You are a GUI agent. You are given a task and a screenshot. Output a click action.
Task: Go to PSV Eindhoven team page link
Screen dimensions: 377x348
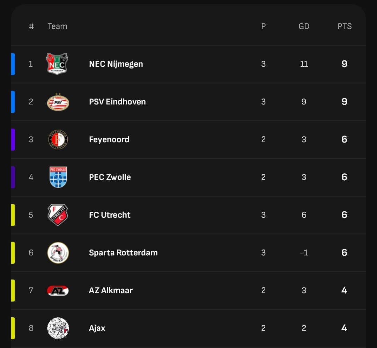(x=117, y=102)
